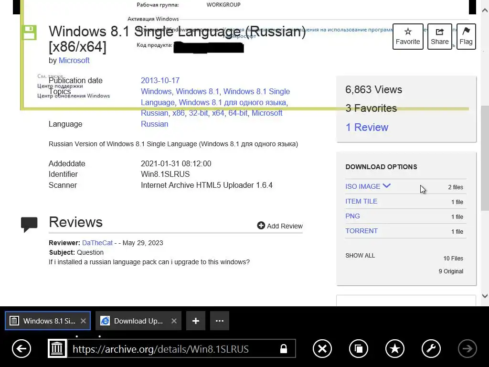Click the Internet Archive tab favicon
Screen dimensions: 489x367
(14, 321)
